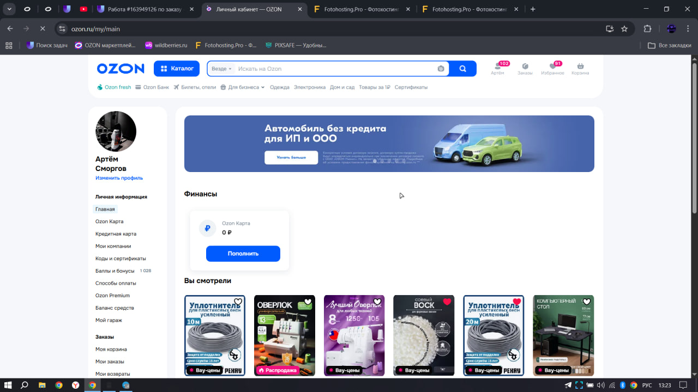
Task: Launch Yandex Browser from the taskbar
Action: [75, 385]
